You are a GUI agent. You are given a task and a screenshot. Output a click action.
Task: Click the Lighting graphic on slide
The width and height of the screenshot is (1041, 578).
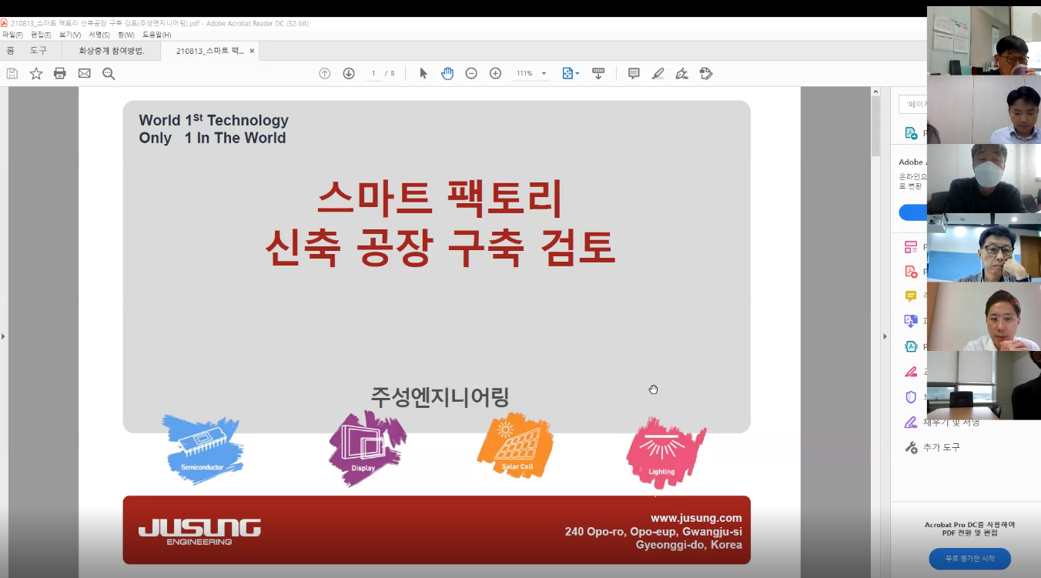(x=665, y=453)
